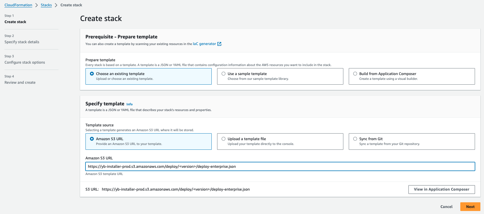
Task: Select Sync from Git radio option
Action: click(x=355, y=139)
